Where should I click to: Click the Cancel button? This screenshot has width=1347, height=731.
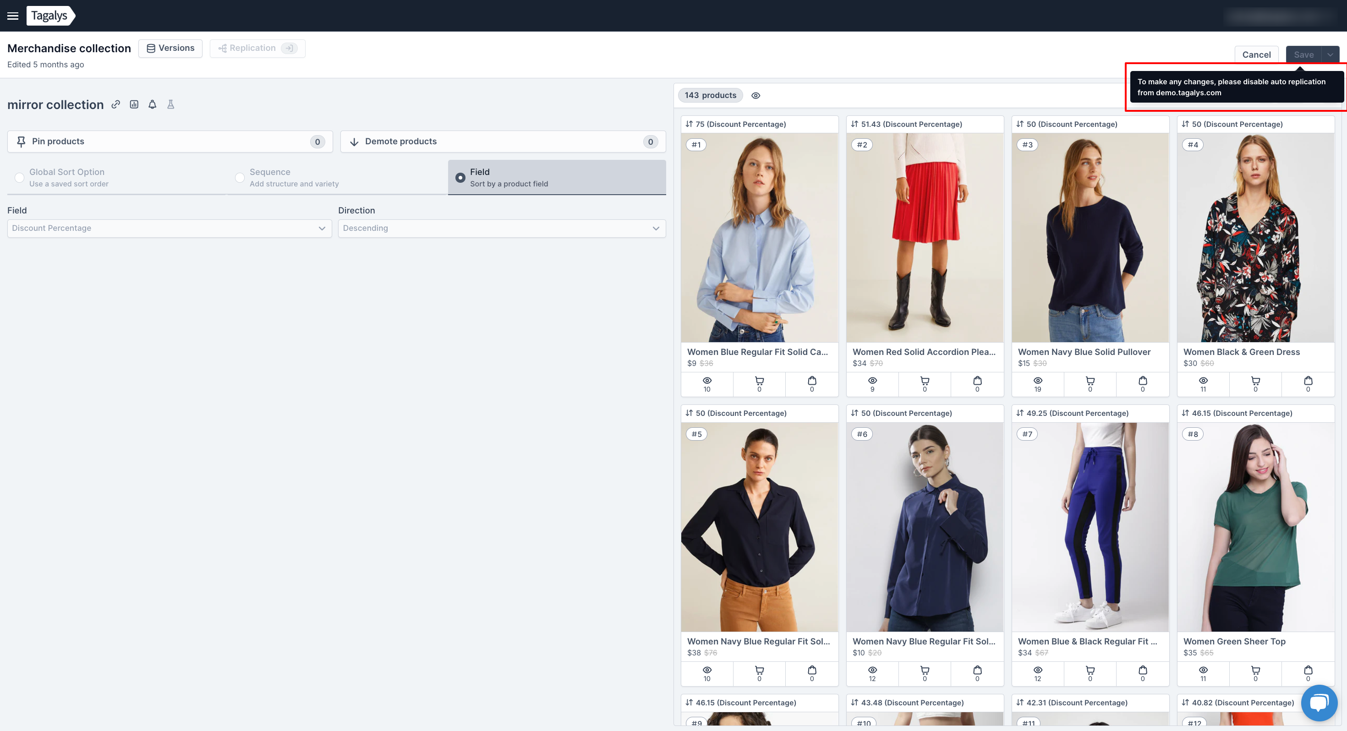pyautogui.click(x=1257, y=55)
